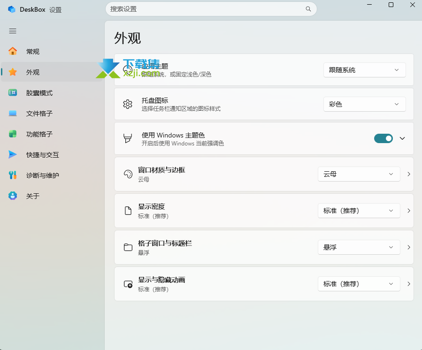Turn off 使用 Windows 主题色 switch
The image size is (422, 350).
383,138
